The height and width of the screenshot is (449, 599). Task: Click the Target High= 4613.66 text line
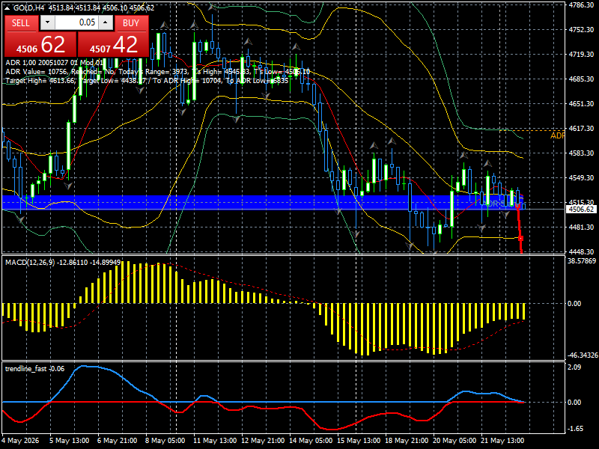point(147,81)
